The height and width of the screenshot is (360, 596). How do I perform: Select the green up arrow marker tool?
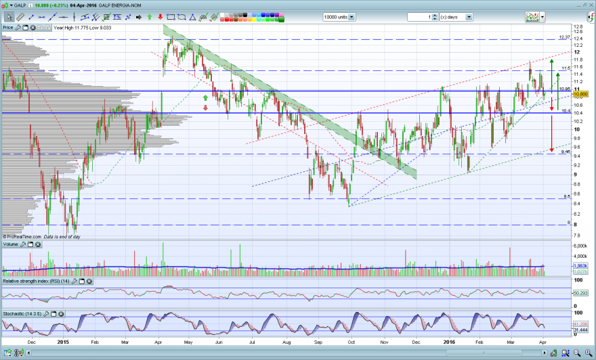click(150, 17)
